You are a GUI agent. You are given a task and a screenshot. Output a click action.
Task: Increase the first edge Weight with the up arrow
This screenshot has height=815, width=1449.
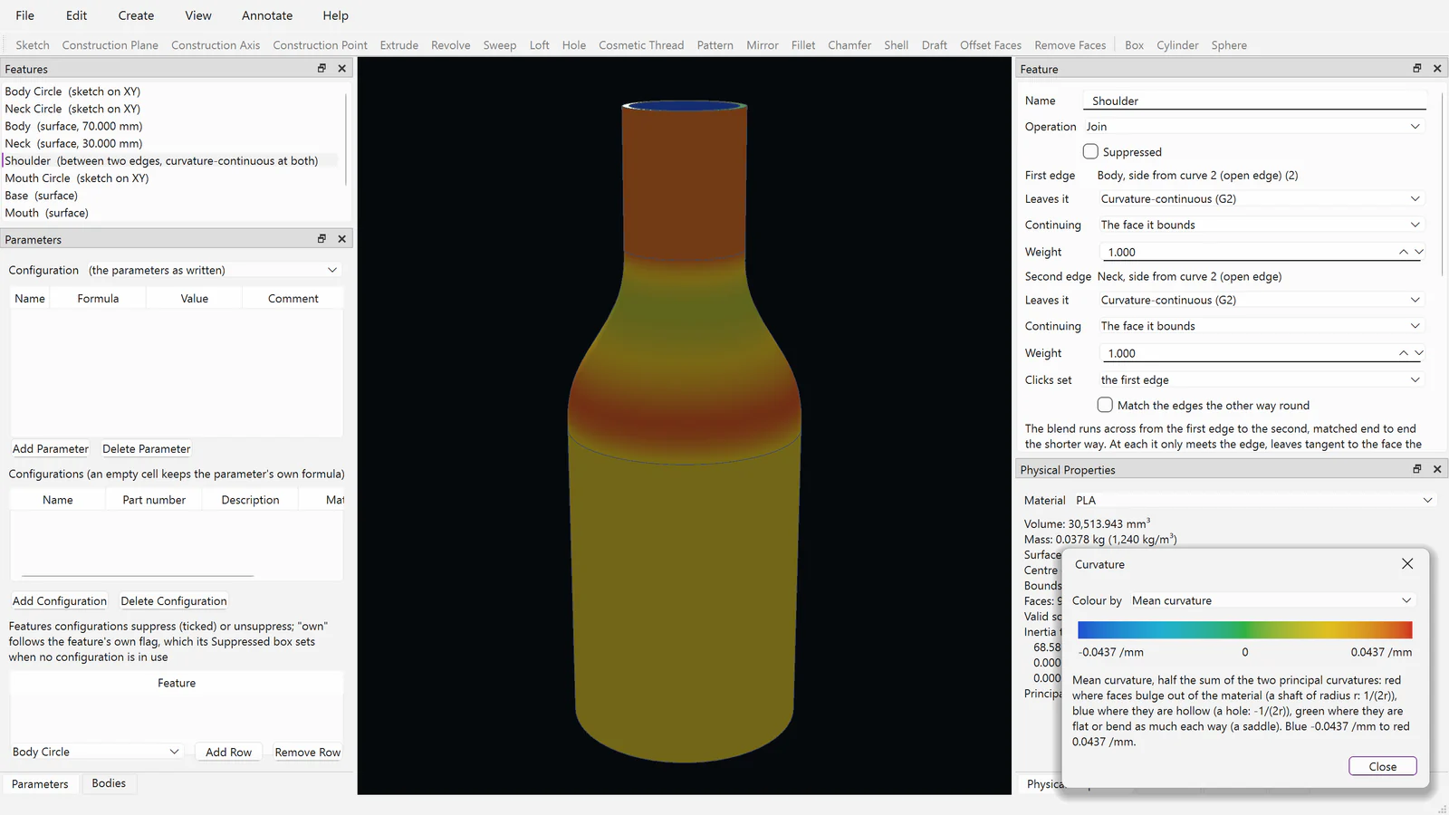[x=1404, y=252]
